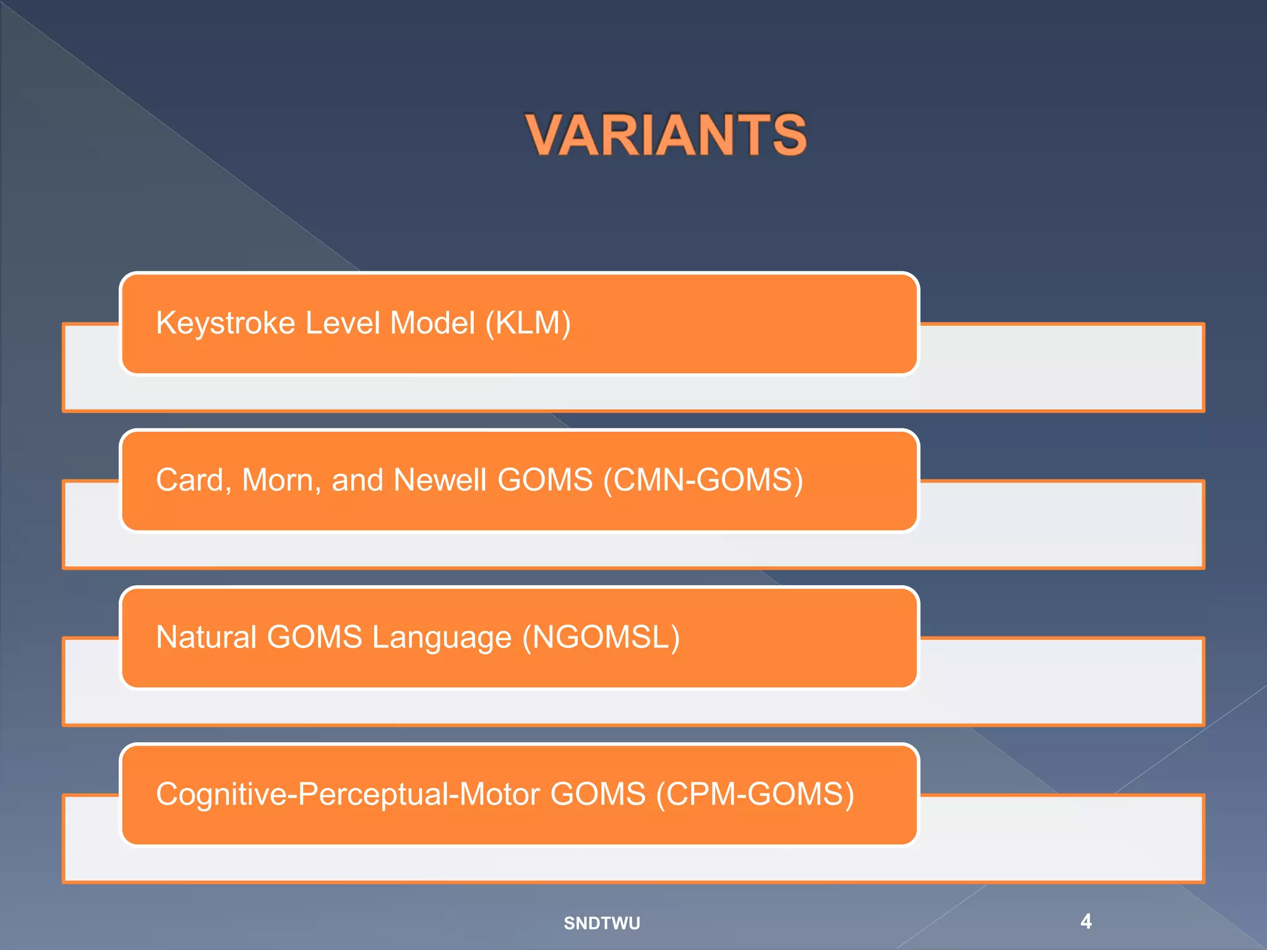The image size is (1267, 950).
Task: Click the VARIANTS slide title
Action: 666,134
